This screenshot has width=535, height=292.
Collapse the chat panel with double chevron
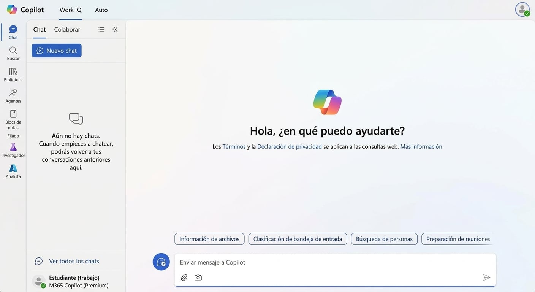click(x=115, y=29)
